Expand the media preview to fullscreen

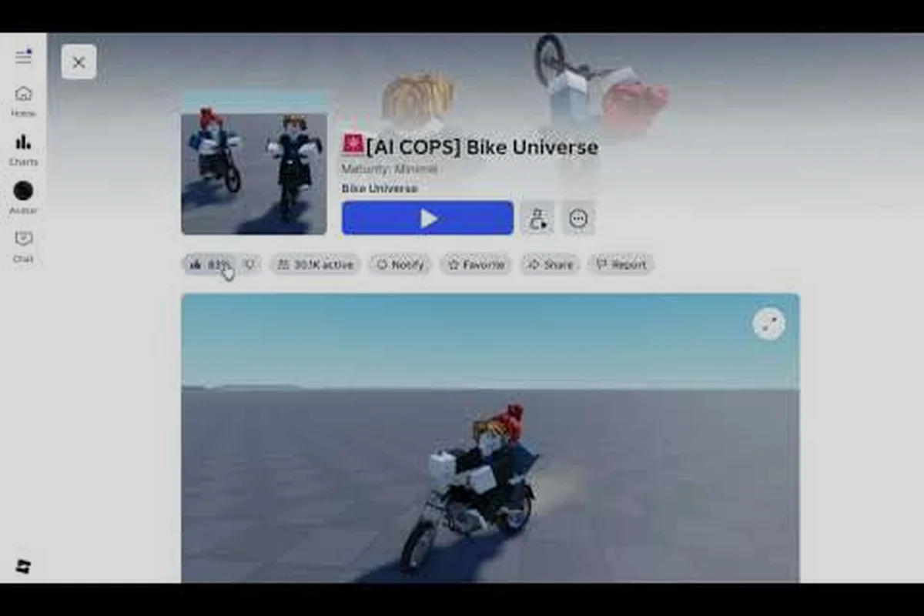tap(768, 324)
